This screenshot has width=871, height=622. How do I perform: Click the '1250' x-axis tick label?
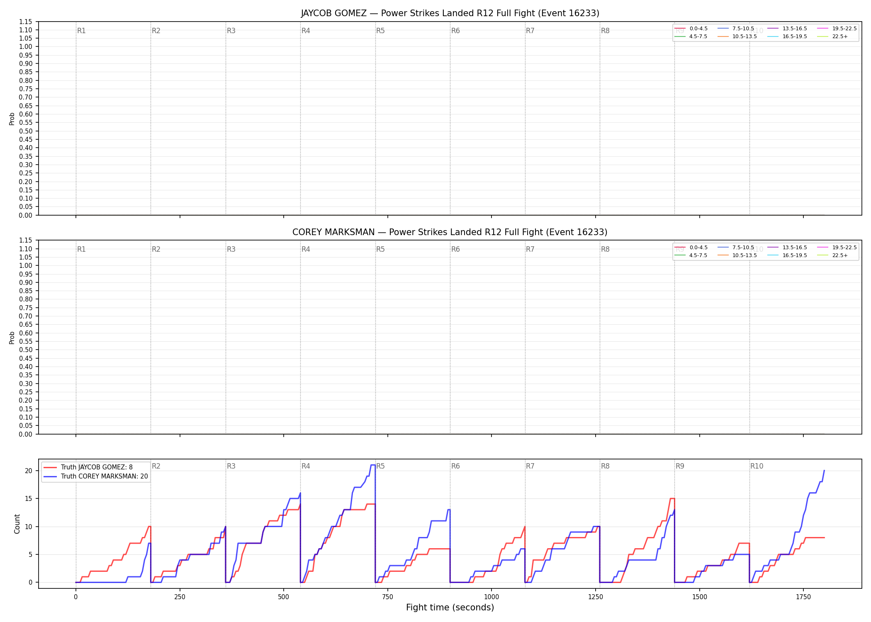[x=596, y=597]
